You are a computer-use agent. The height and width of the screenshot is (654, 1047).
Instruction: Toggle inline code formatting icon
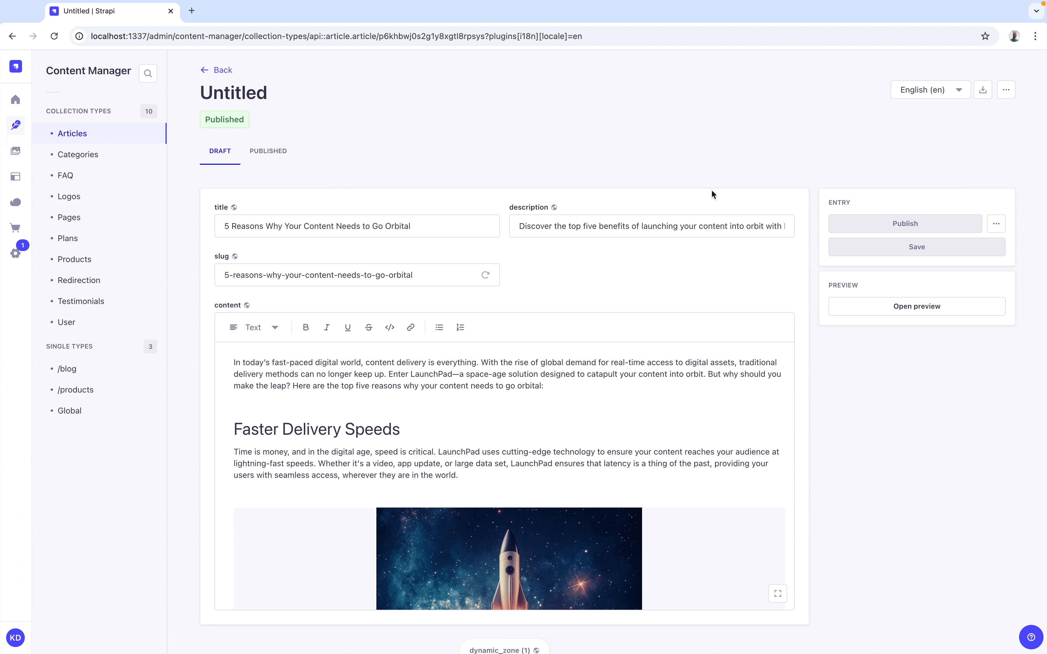coord(389,327)
